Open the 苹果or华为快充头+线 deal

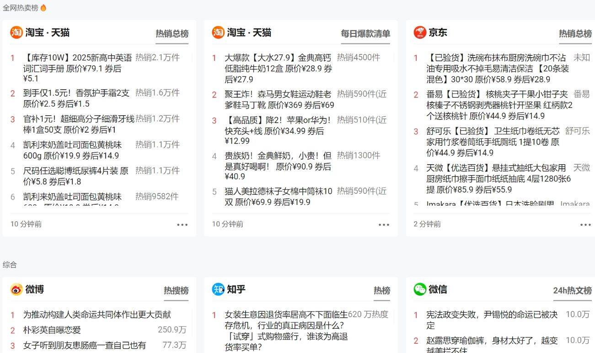278,131
